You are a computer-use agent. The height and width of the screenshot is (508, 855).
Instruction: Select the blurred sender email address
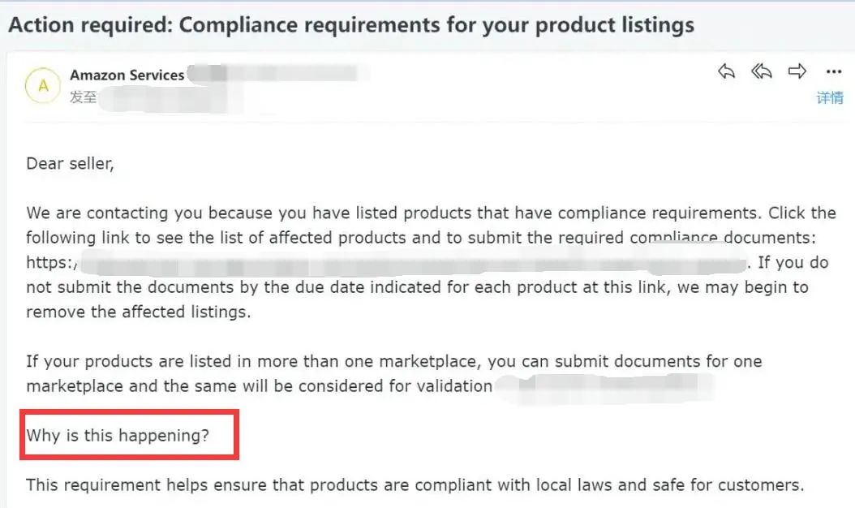pyautogui.click(x=276, y=75)
